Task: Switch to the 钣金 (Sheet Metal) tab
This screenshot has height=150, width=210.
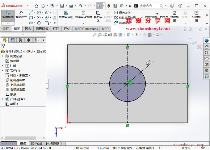Action: [28, 29]
